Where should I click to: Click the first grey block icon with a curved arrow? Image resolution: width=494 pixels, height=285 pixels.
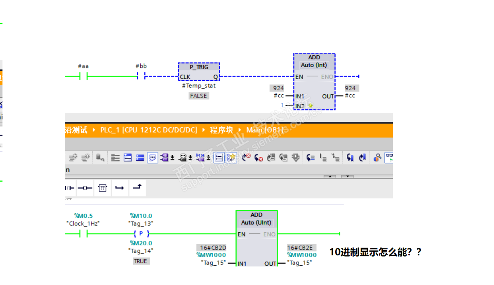271,158
